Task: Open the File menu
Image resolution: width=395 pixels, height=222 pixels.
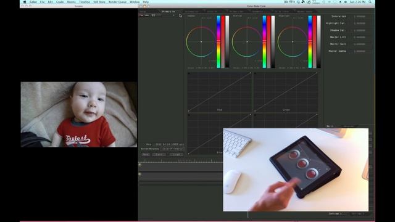Action: (x=42, y=2)
